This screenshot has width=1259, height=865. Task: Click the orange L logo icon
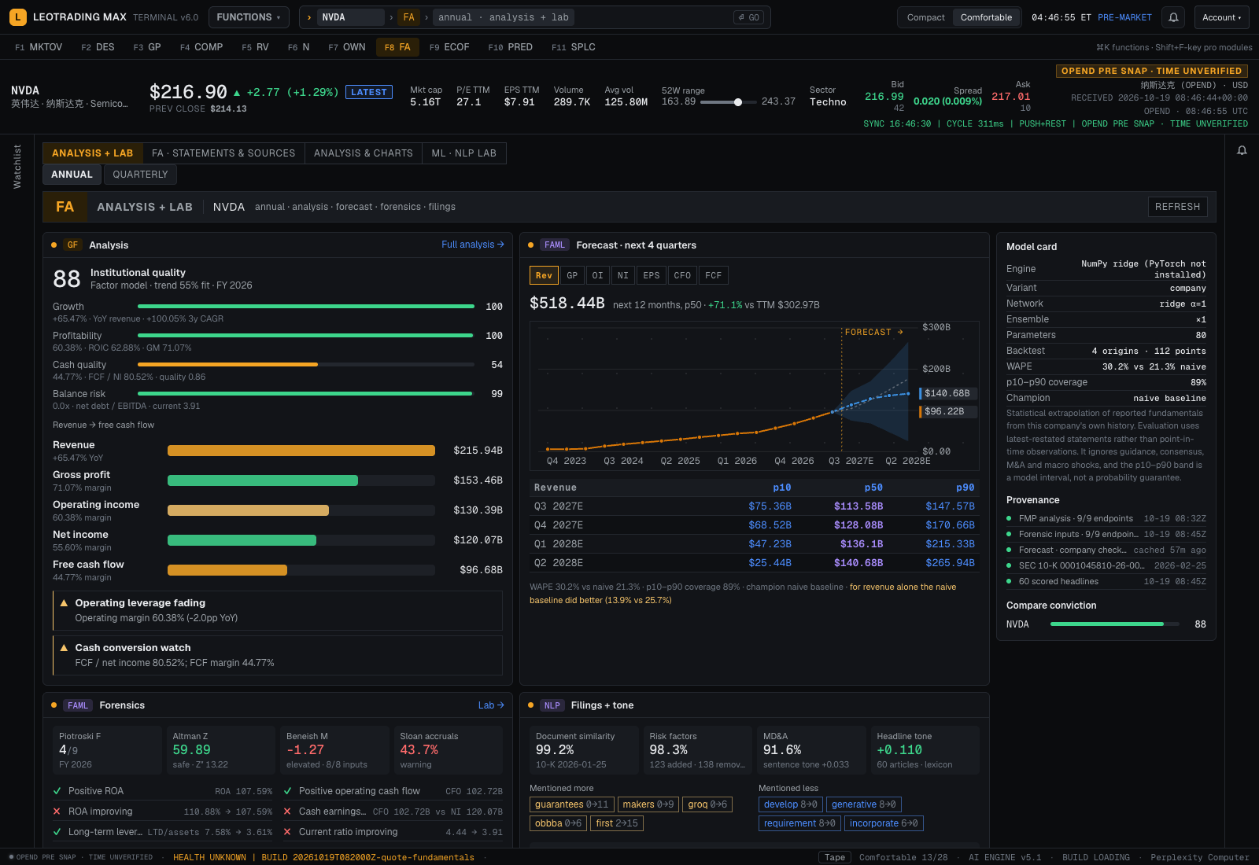pos(18,17)
